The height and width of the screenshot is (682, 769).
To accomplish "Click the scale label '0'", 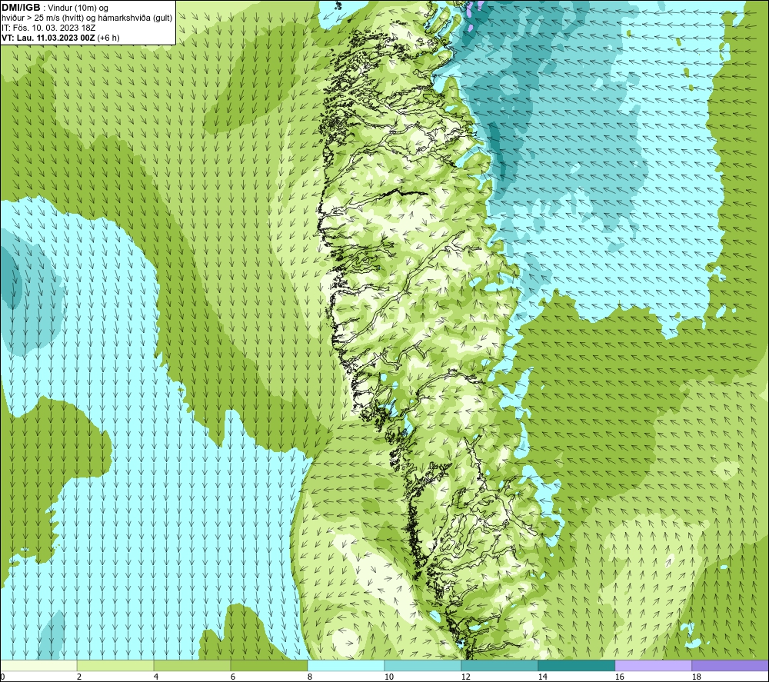I will (2, 677).
